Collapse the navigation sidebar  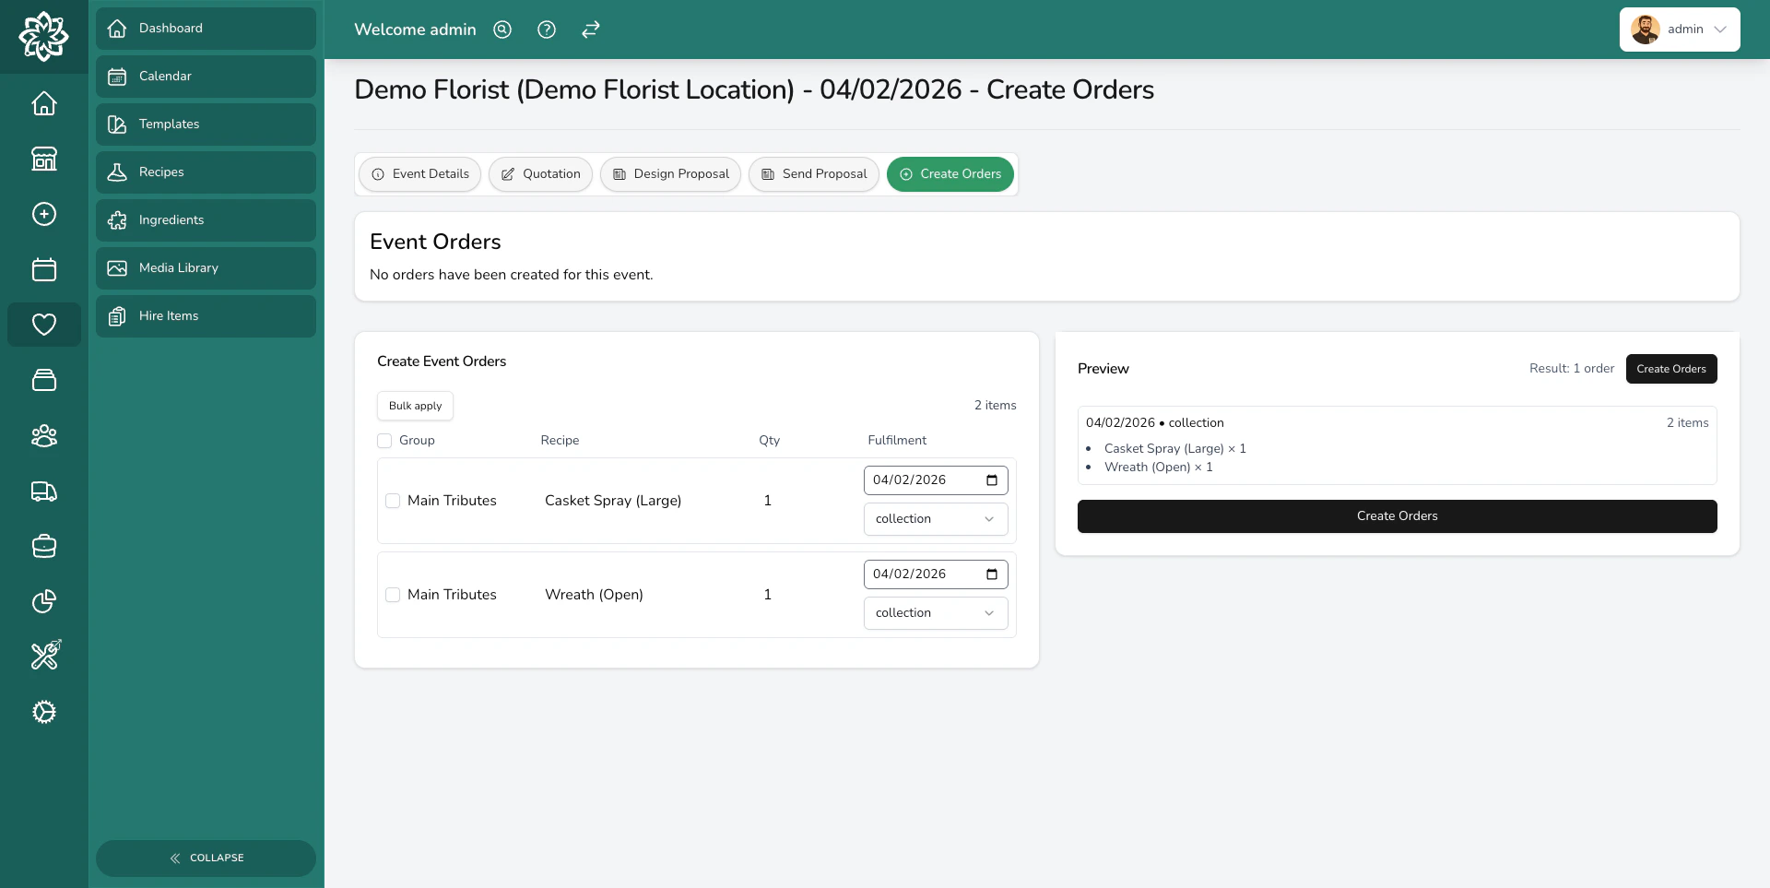[206, 858]
